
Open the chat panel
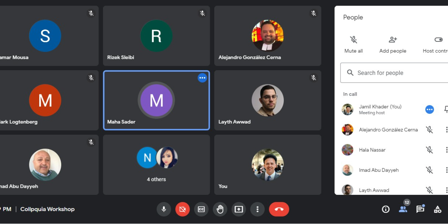click(x=420, y=209)
